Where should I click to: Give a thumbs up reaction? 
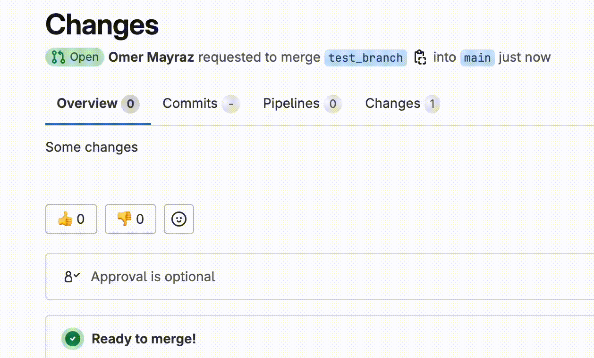click(71, 219)
